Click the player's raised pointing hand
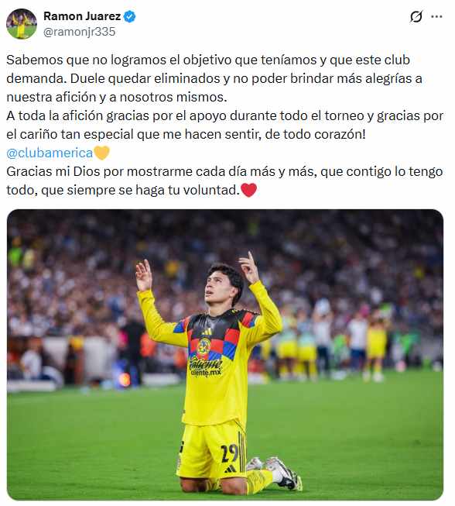The height and width of the screenshot is (506, 455). click(248, 267)
